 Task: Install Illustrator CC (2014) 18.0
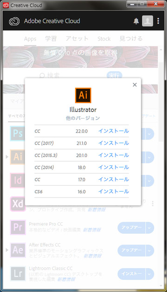click(x=114, y=167)
